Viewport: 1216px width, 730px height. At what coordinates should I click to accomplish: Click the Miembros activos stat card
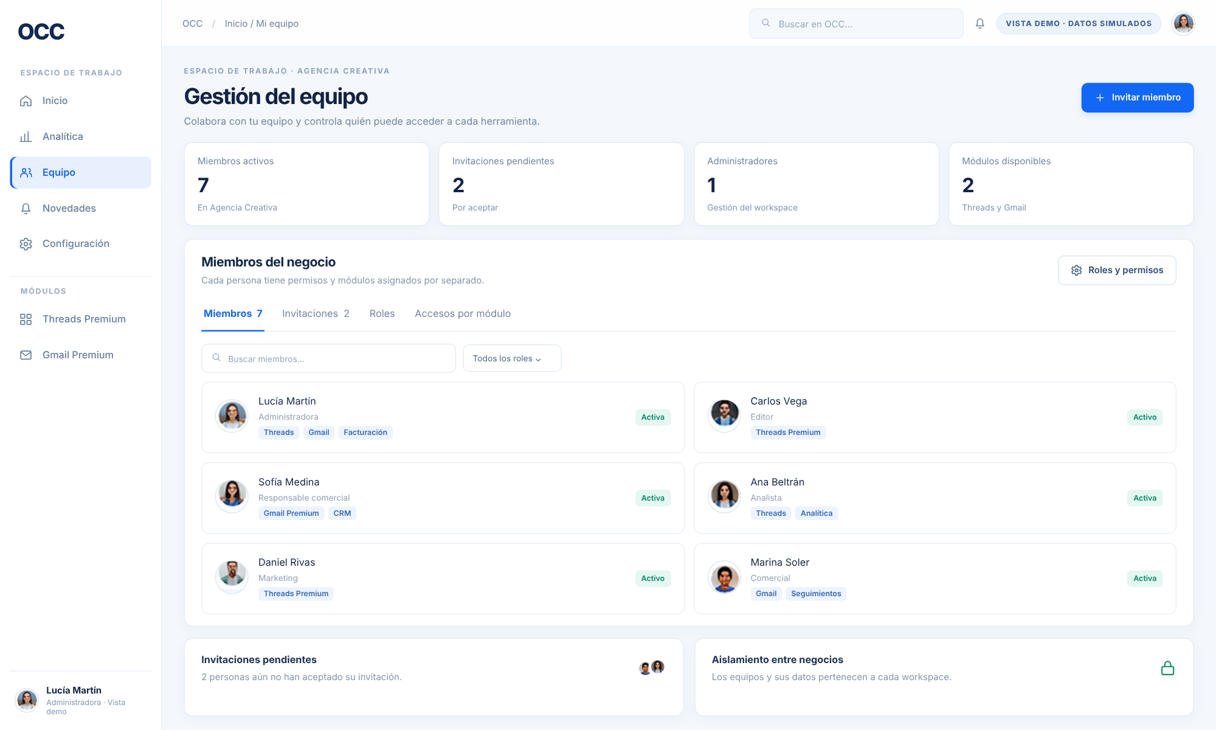306,184
